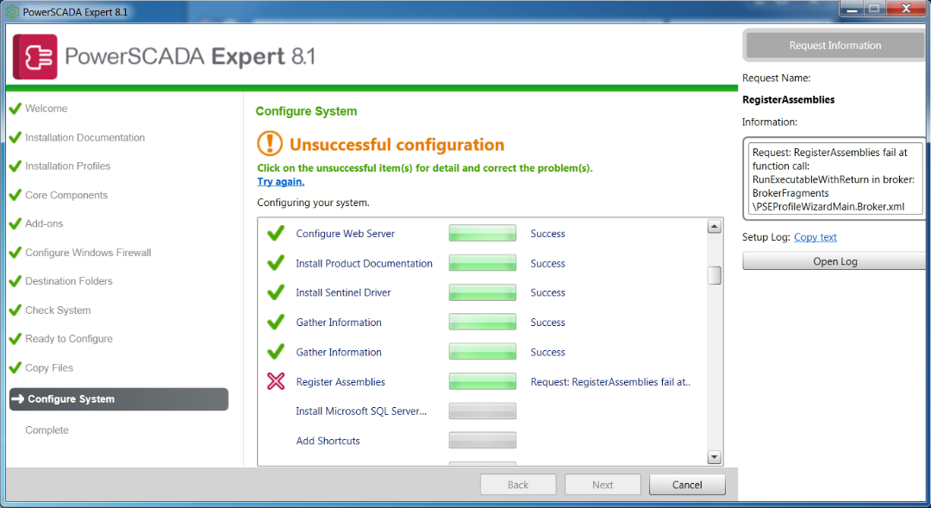Click the title bar gear application icon

click(12, 12)
